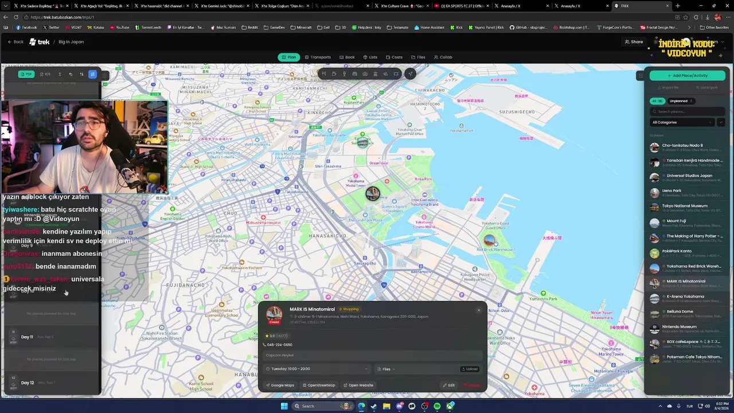Open the Collab tab
734x413 pixels.
coord(443,57)
